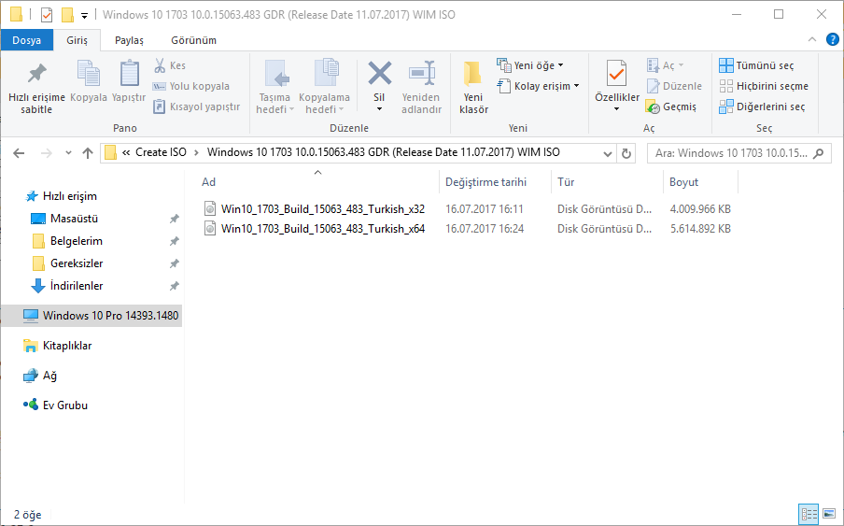This screenshot has height=526, width=844.
Task: Open recent locations dropdown arrow
Action: point(68,153)
